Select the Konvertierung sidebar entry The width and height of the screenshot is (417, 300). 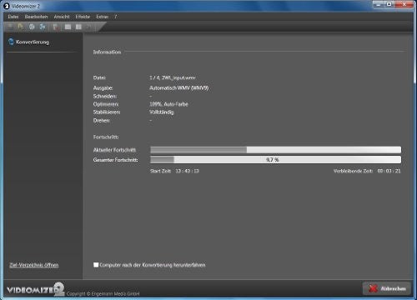33,42
